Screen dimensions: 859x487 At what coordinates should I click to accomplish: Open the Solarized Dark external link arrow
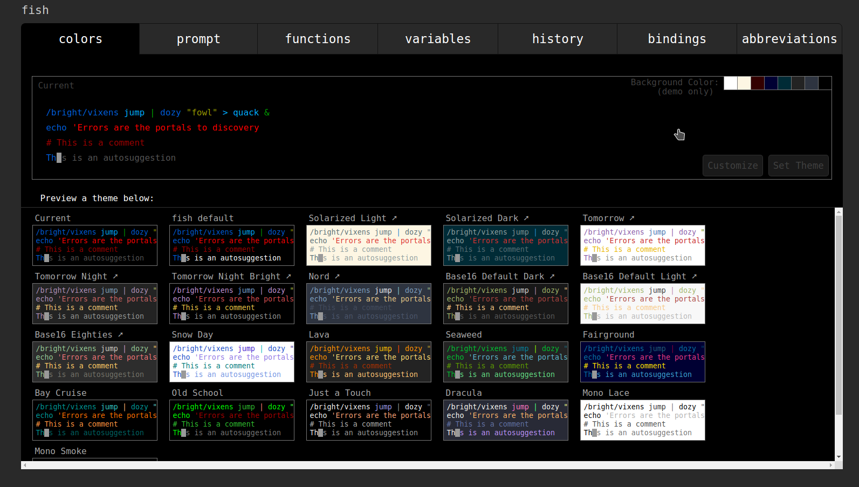pos(526,218)
